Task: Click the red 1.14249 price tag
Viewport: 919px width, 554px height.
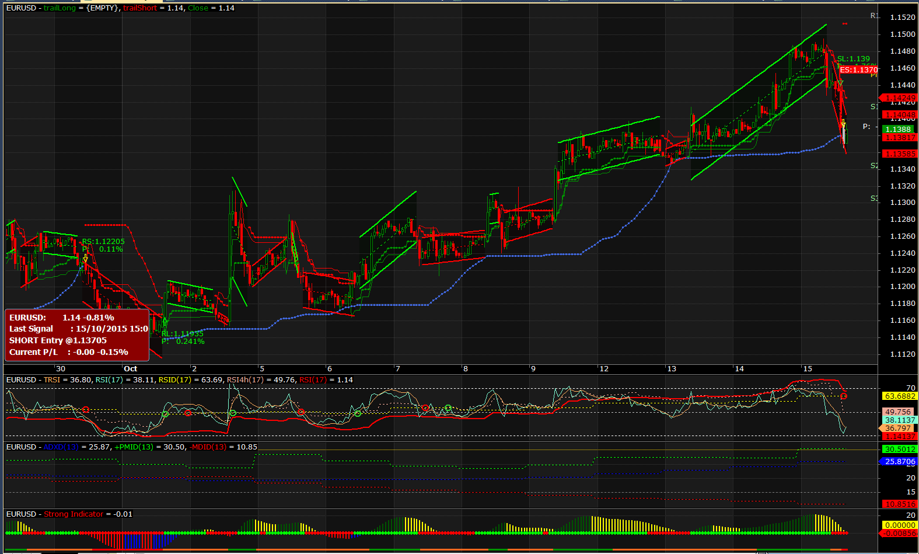Action: [x=899, y=98]
